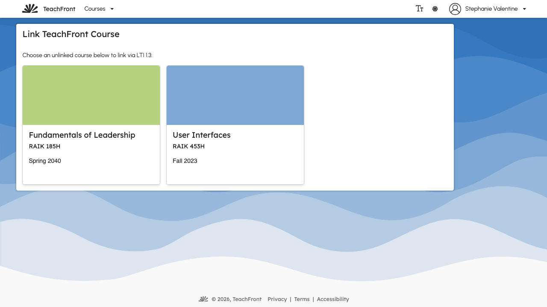
Task: Open the Courses dropdown menu
Action: click(99, 9)
